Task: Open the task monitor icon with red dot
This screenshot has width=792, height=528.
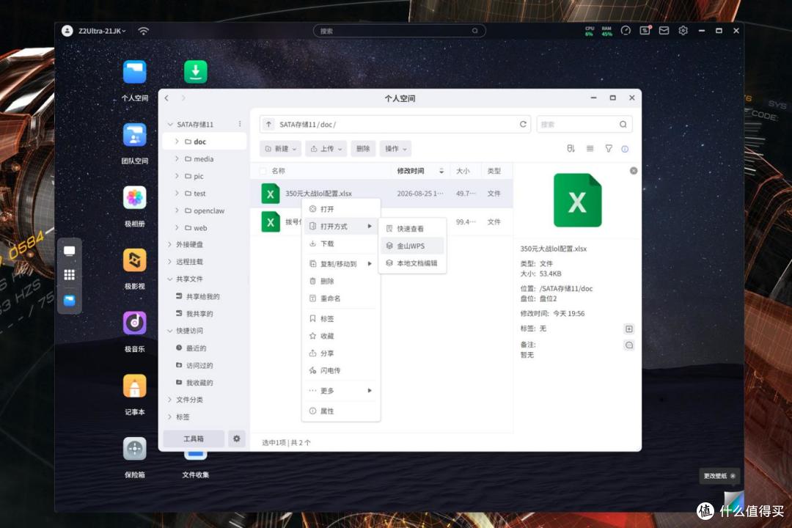Action: point(645,31)
